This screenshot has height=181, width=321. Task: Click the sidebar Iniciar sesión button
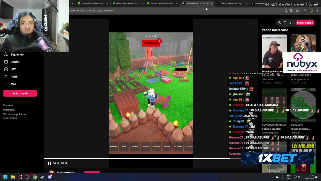coord(20,93)
